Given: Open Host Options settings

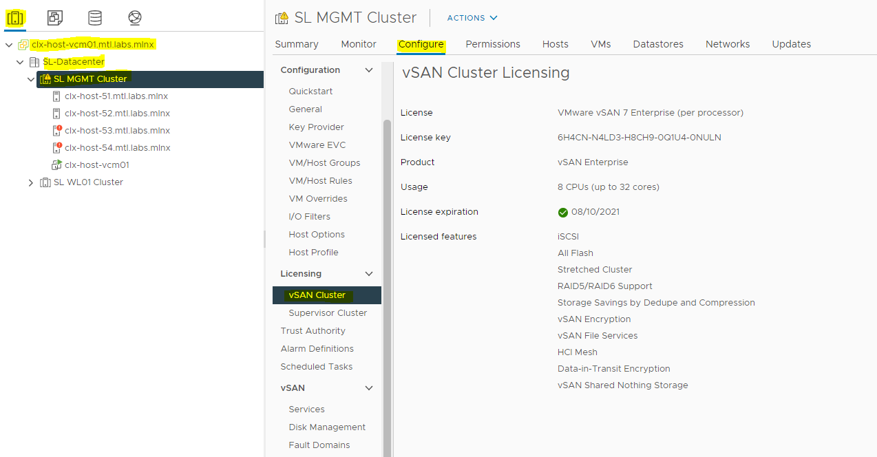Looking at the screenshot, I should point(317,235).
